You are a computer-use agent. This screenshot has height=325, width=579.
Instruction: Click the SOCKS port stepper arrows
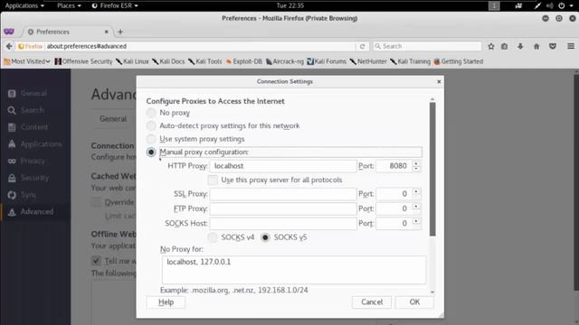tap(416, 223)
